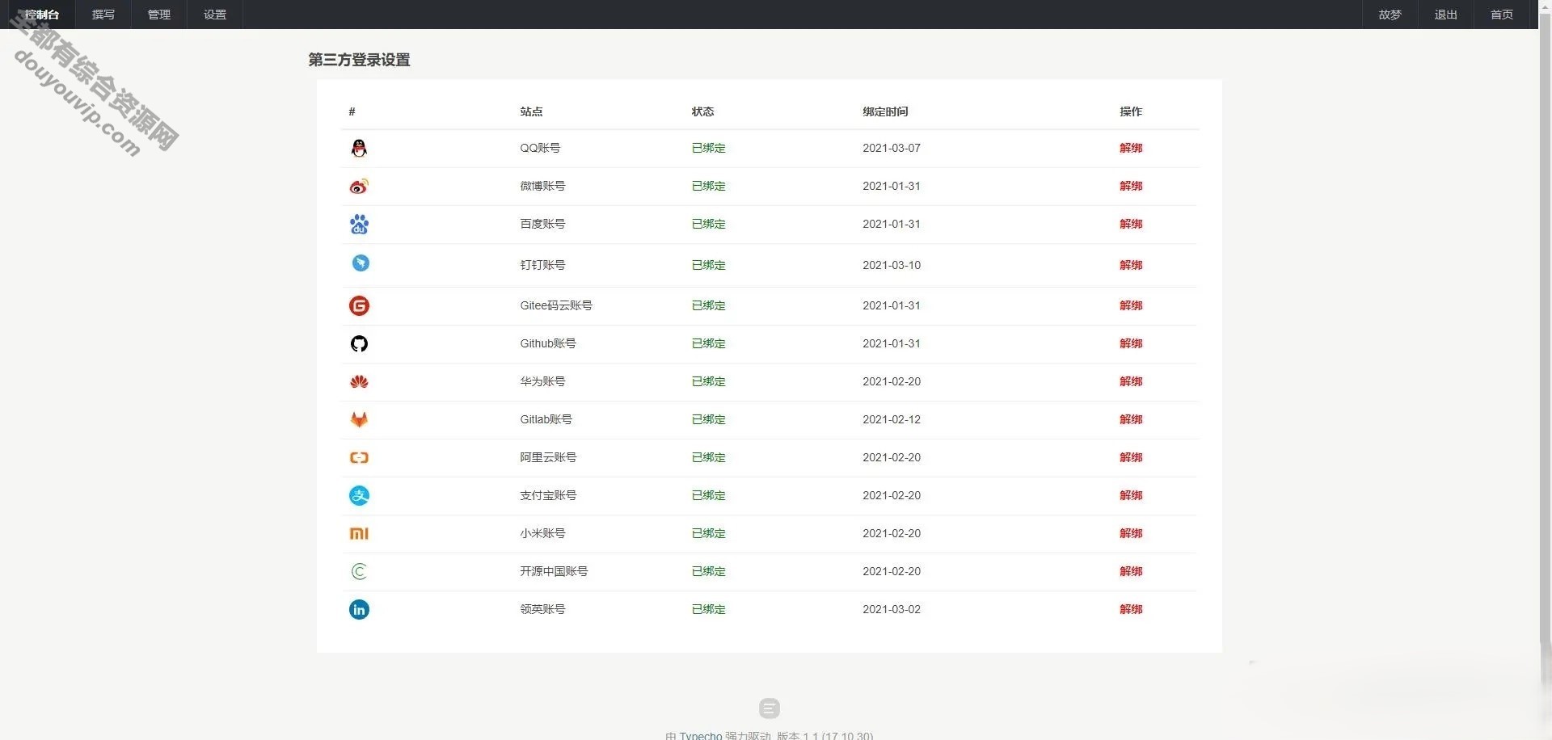Go to 首页 in top bar

(1502, 15)
